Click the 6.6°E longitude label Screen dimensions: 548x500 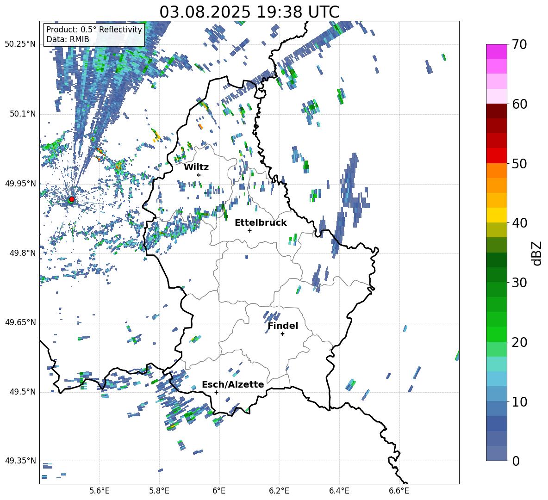coord(399,491)
